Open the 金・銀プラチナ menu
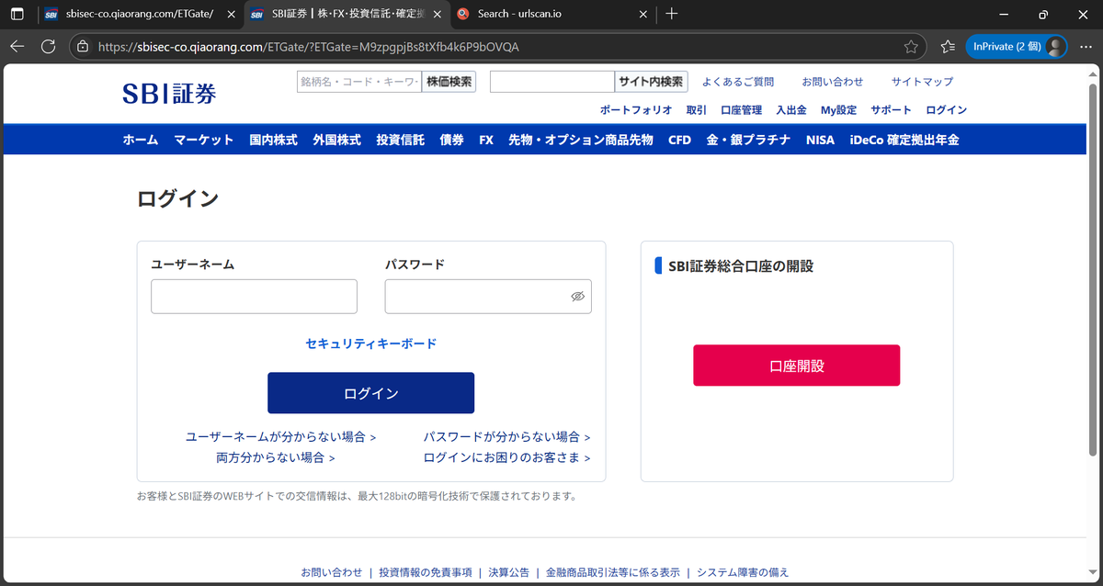Viewport: 1103px width, 586px height. click(748, 140)
